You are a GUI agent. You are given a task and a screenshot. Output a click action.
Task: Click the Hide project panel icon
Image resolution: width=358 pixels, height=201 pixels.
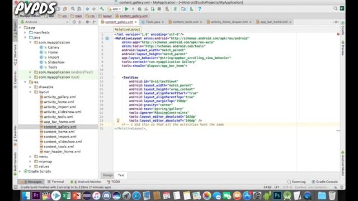click(95, 22)
